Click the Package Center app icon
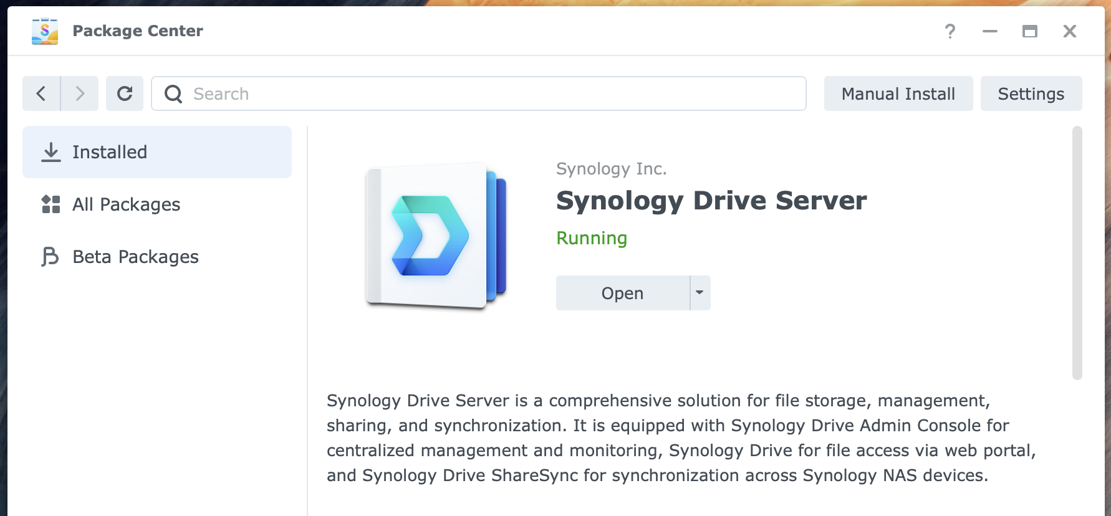Image resolution: width=1111 pixels, height=516 pixels. point(45,31)
